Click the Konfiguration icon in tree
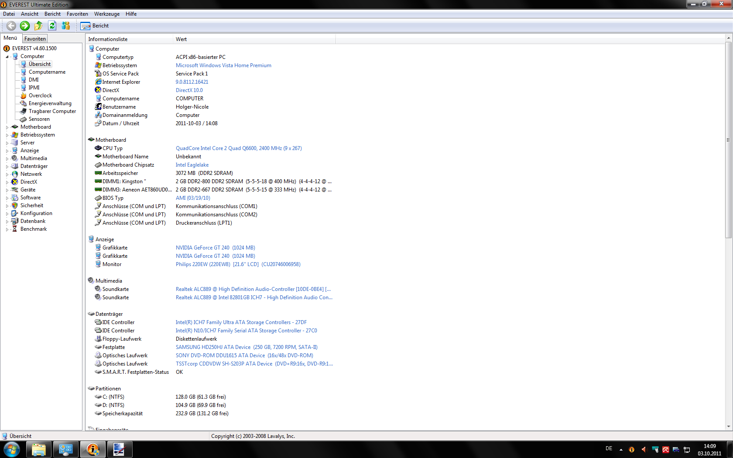Image resolution: width=733 pixels, height=458 pixels. [15, 213]
